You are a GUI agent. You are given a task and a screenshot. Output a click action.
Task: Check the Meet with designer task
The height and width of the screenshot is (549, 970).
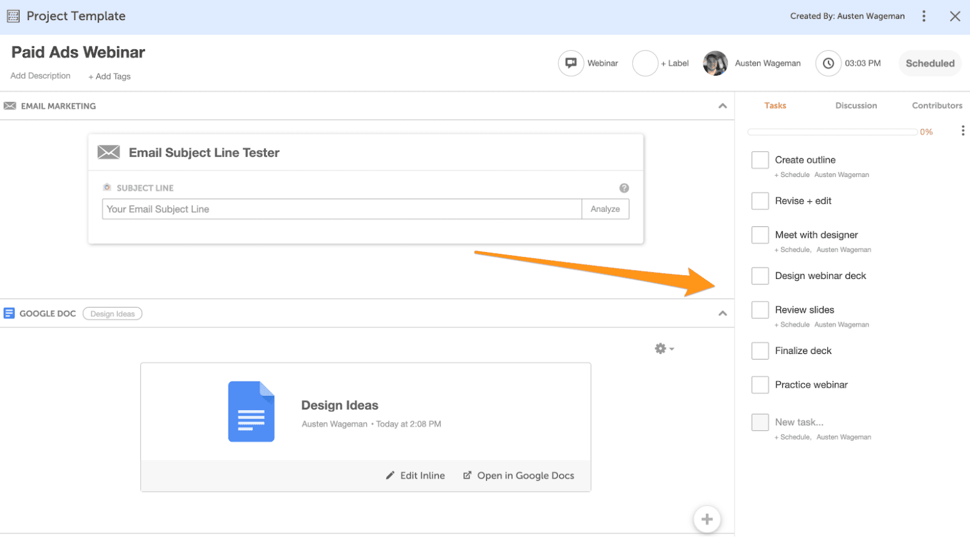pyautogui.click(x=760, y=235)
